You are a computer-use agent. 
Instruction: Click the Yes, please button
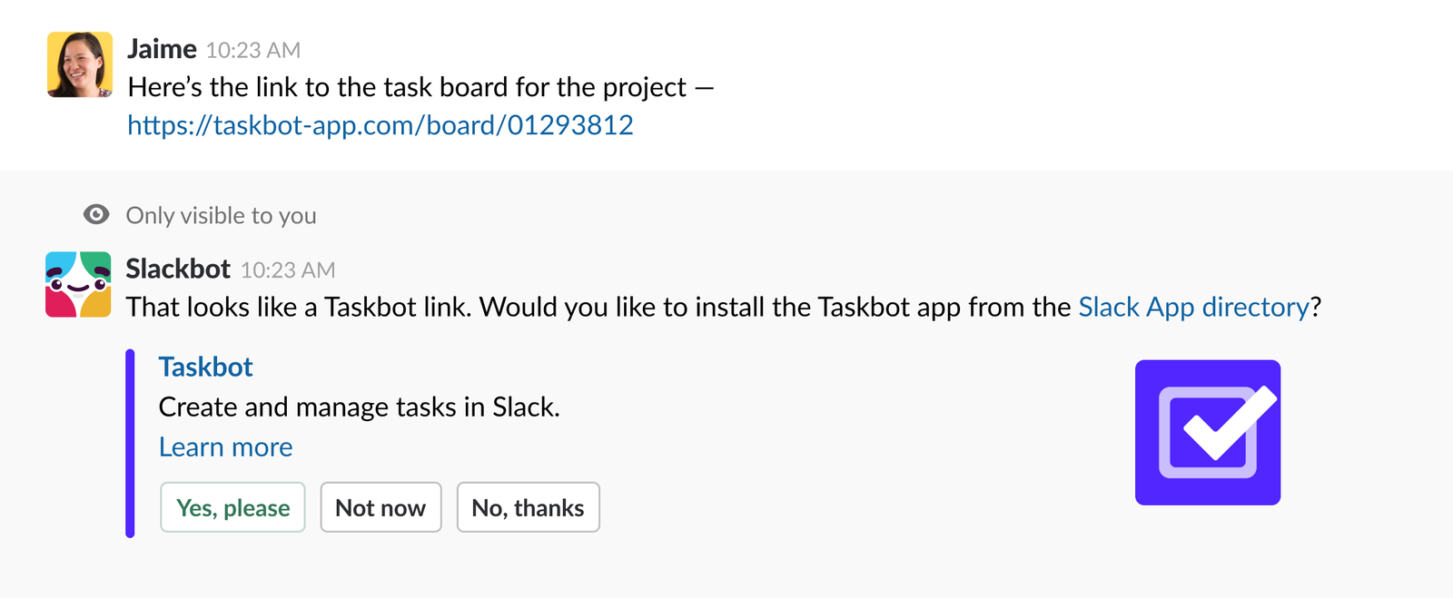click(x=232, y=507)
